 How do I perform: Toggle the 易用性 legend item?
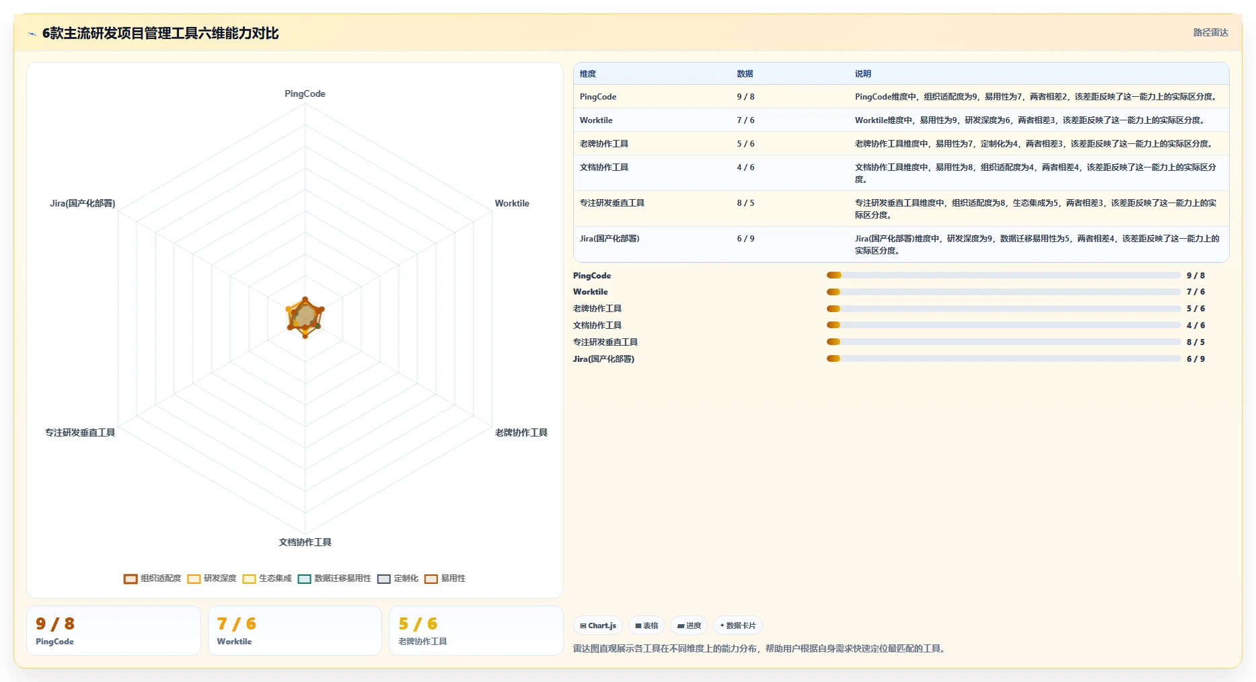445,578
